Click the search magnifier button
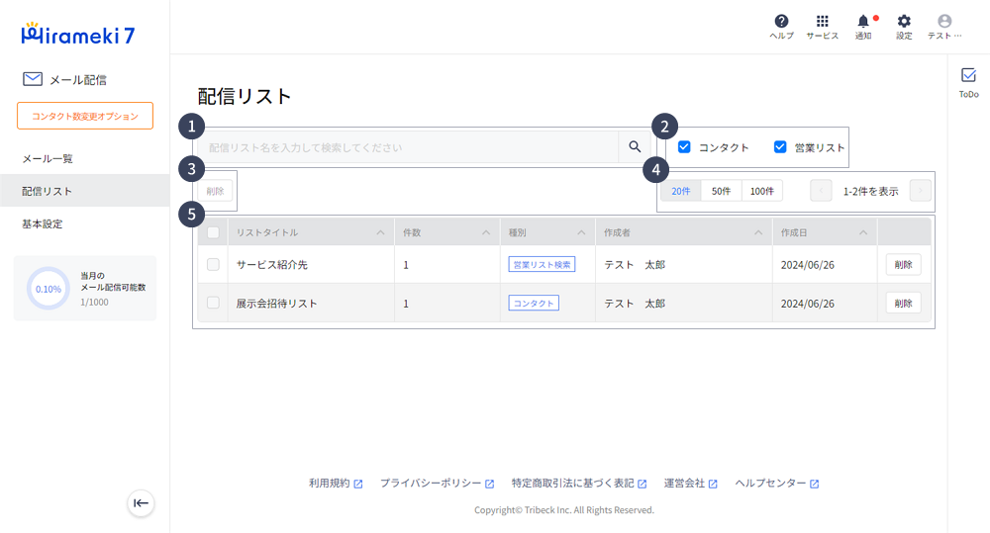Viewport: 990px width, 533px height. (x=635, y=147)
